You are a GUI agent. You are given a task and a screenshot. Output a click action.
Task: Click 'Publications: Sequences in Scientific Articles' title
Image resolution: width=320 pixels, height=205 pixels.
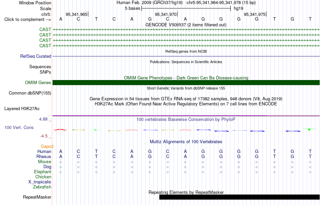(186, 62)
